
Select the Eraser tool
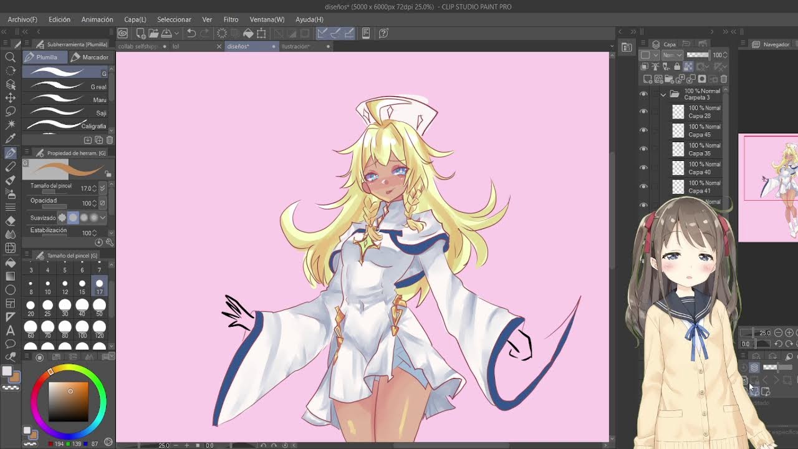(10, 221)
